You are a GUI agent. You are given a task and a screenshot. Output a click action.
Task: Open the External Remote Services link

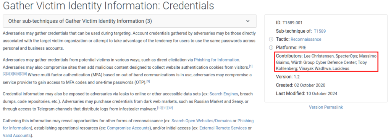[x=223, y=128]
